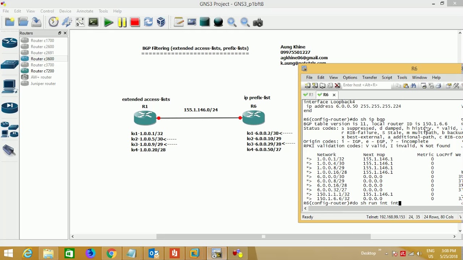The height and width of the screenshot is (260, 463).
Task: Click the zoom in magnifier icon
Action: pyautogui.click(x=231, y=22)
